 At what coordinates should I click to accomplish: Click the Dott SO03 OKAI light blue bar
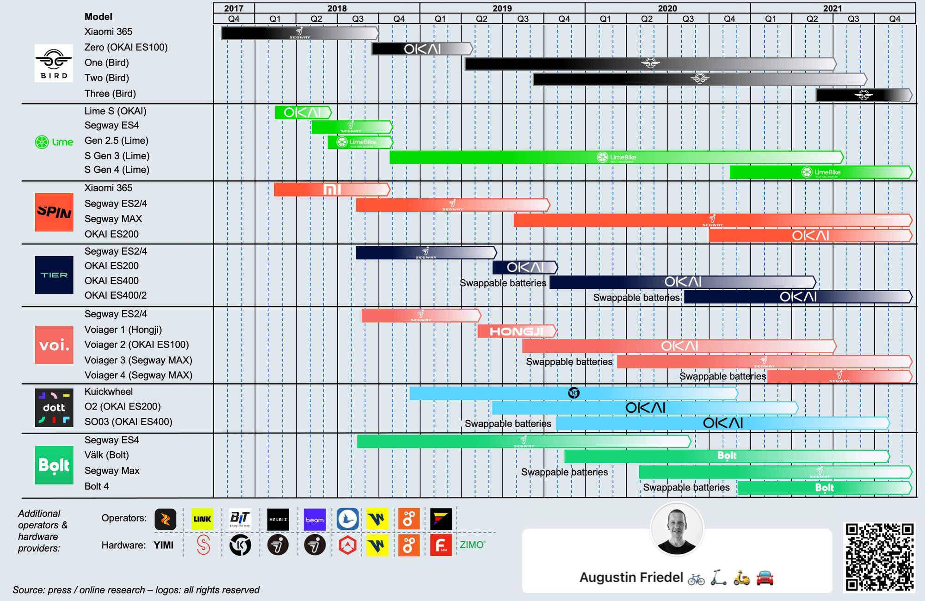(723, 423)
